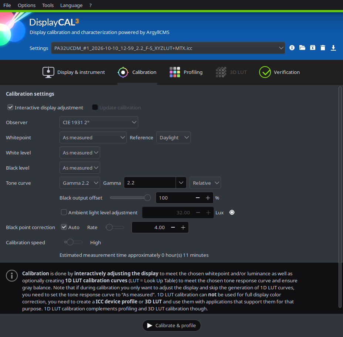Open the Tools menu

coord(48,5)
